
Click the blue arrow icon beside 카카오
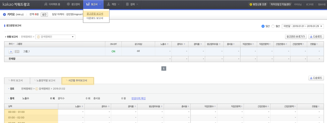(4, 15)
